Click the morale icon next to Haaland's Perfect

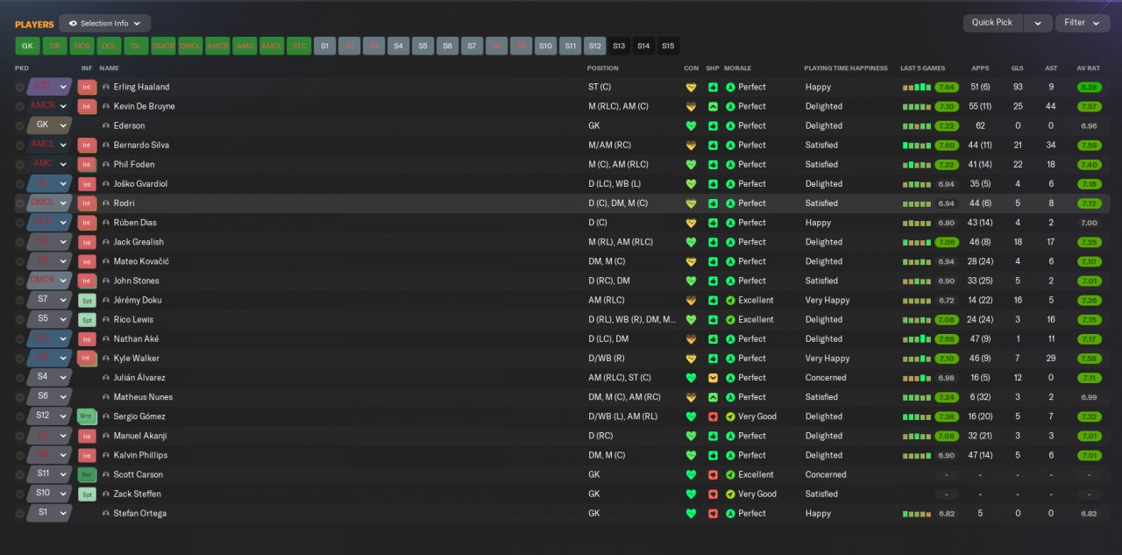[730, 87]
